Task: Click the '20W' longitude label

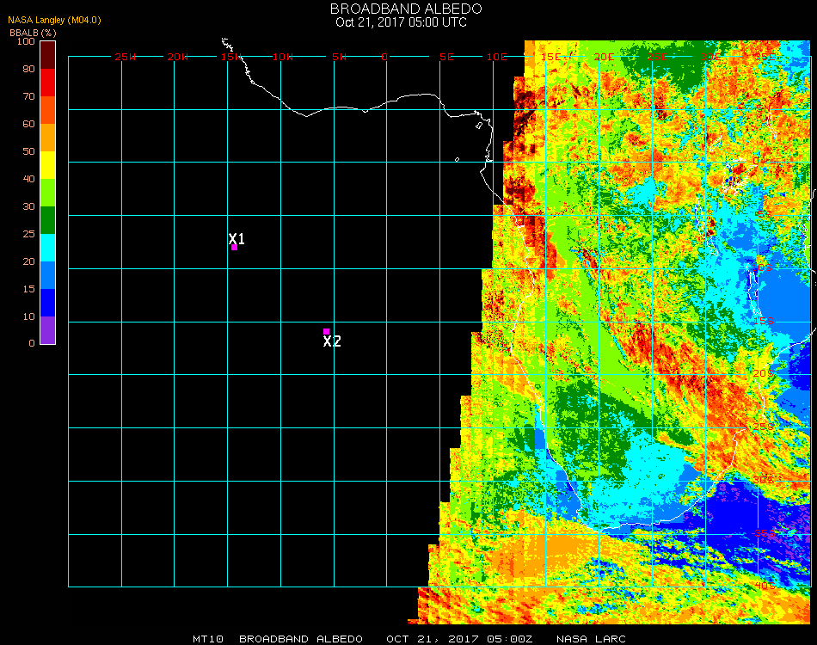Action: point(178,57)
